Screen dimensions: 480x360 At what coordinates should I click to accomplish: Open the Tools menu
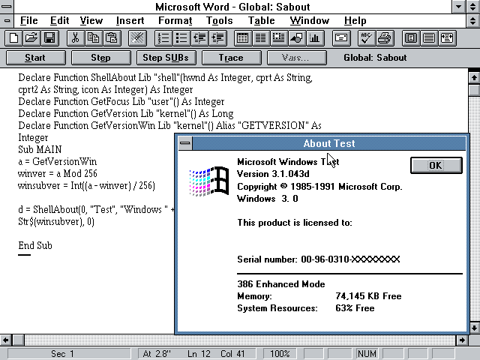(220, 21)
